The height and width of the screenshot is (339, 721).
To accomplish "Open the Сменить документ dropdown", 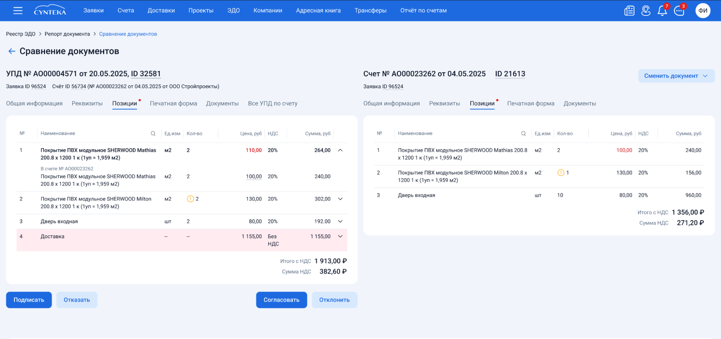I will 676,76.
